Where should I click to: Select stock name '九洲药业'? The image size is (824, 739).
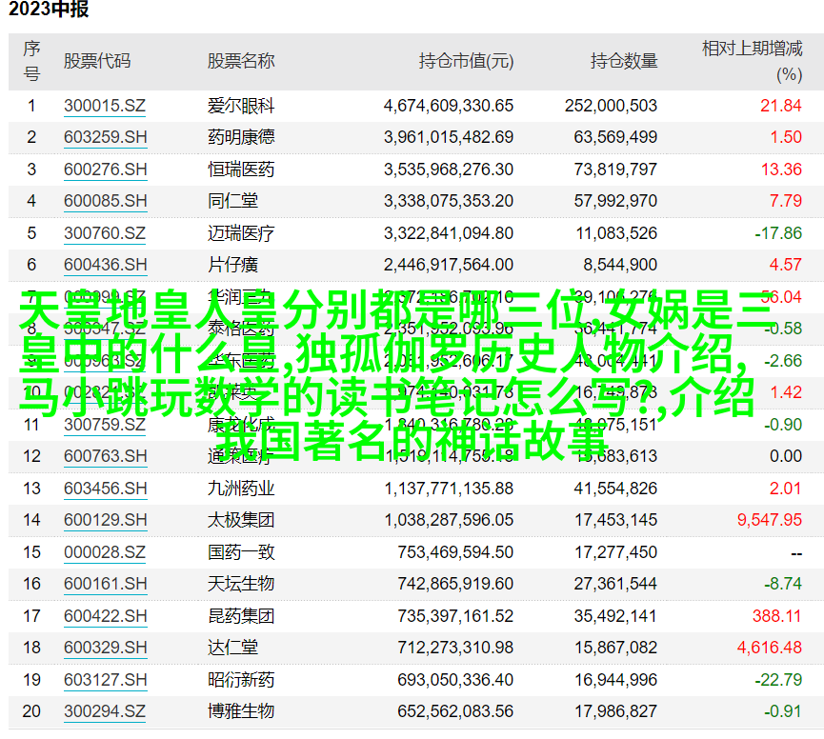pyautogui.click(x=241, y=489)
